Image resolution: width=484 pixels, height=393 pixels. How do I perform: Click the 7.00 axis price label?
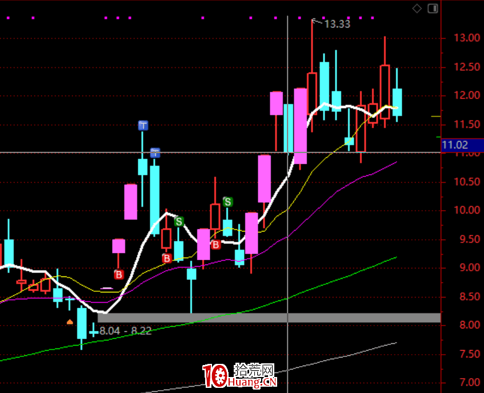(x=470, y=383)
